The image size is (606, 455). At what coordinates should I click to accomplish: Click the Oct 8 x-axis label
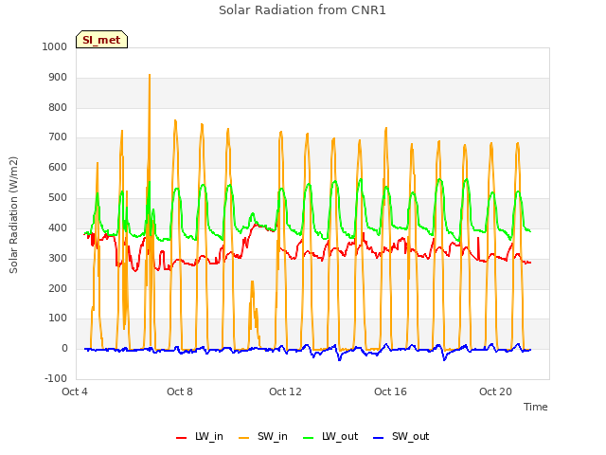(180, 391)
